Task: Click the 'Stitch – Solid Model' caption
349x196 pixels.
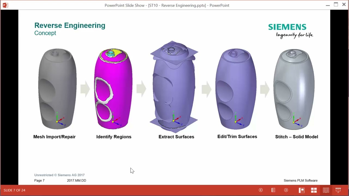Action: (297, 137)
